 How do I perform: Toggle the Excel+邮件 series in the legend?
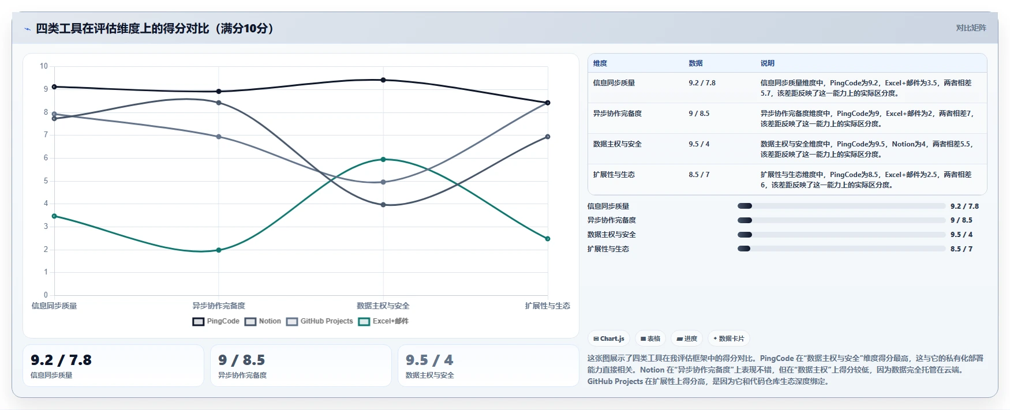point(383,321)
